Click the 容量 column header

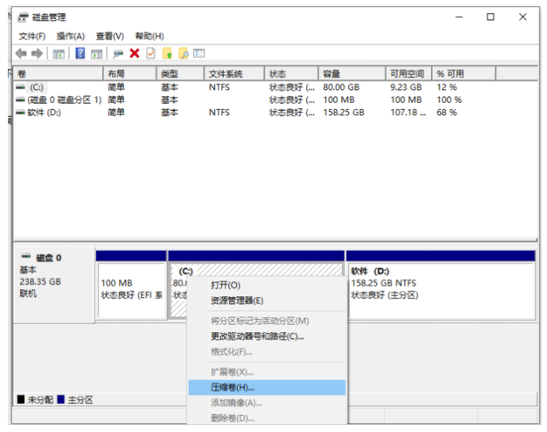332,74
